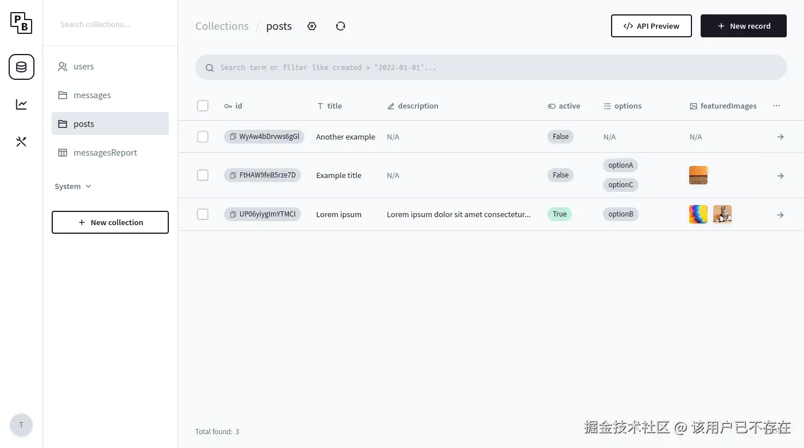The image size is (804, 448).
Task: Click the optionB tag
Action: point(621,214)
